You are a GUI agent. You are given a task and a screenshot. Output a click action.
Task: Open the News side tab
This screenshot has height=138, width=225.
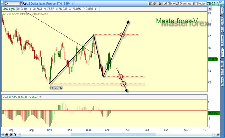click(x=222, y=81)
